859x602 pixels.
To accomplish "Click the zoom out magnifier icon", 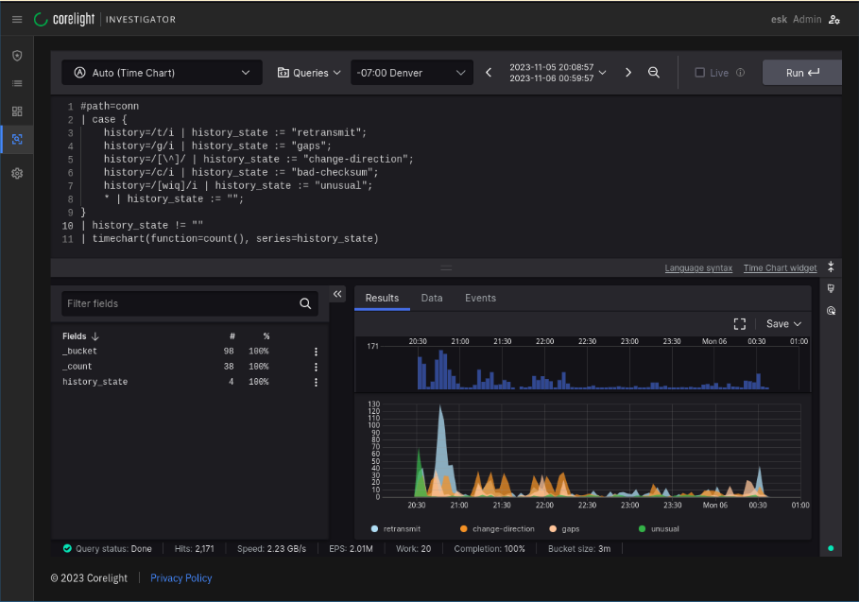I will click(x=654, y=73).
